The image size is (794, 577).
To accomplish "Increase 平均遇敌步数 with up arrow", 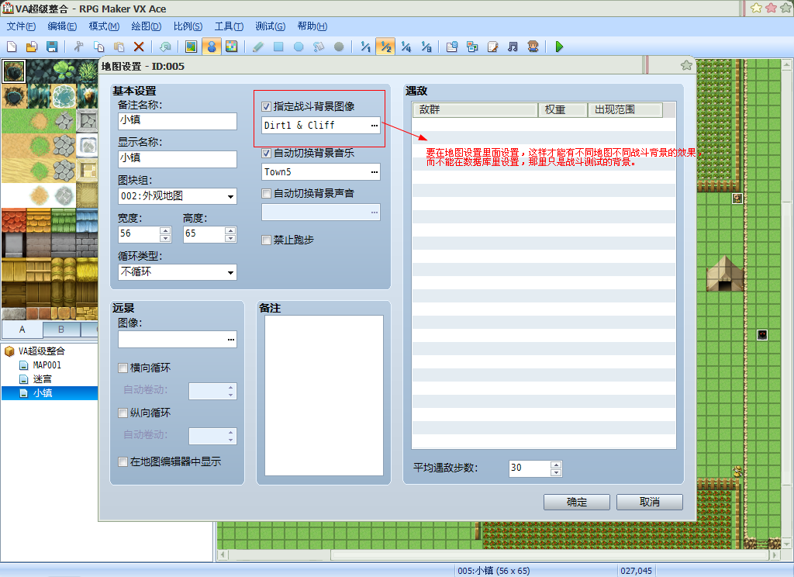I will (556, 465).
